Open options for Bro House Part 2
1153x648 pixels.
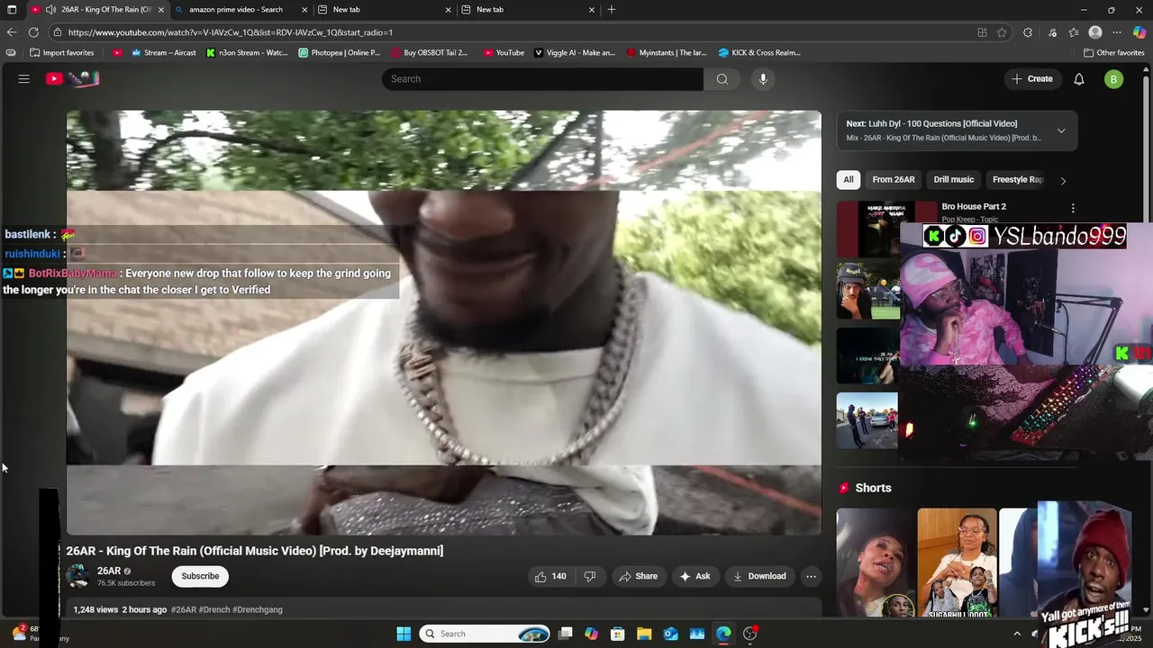click(x=1072, y=208)
